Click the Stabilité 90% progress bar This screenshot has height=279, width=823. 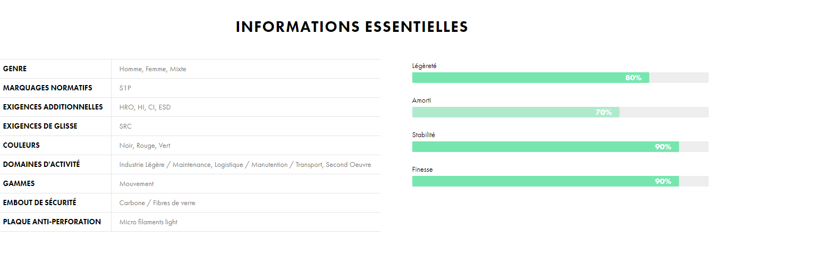[561, 147]
